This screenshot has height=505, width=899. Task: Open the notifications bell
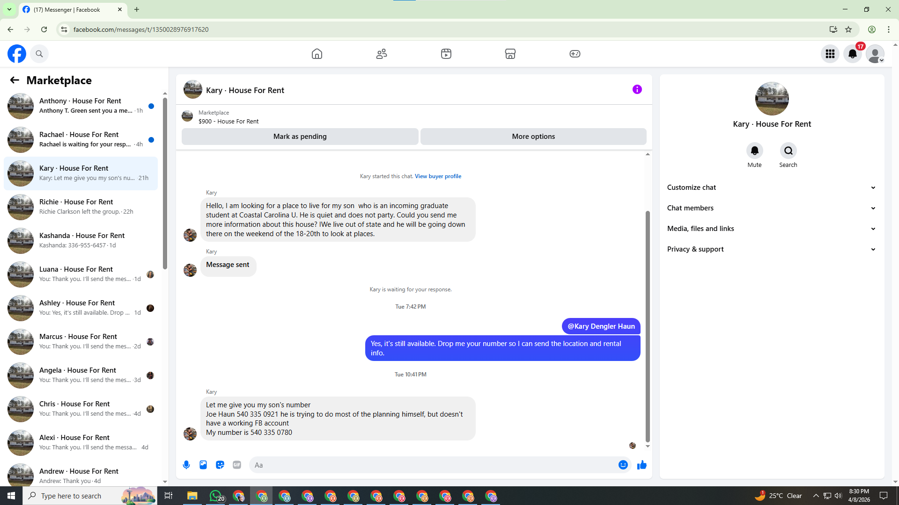(x=853, y=54)
